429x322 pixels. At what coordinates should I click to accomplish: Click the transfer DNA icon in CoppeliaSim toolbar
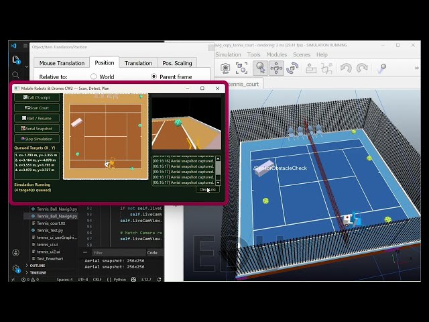(326, 68)
